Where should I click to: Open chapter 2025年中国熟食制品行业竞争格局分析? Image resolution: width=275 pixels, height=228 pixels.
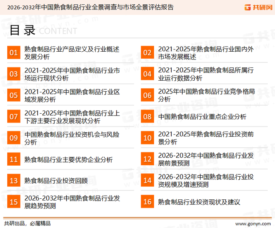pyautogui.click(x=206, y=95)
